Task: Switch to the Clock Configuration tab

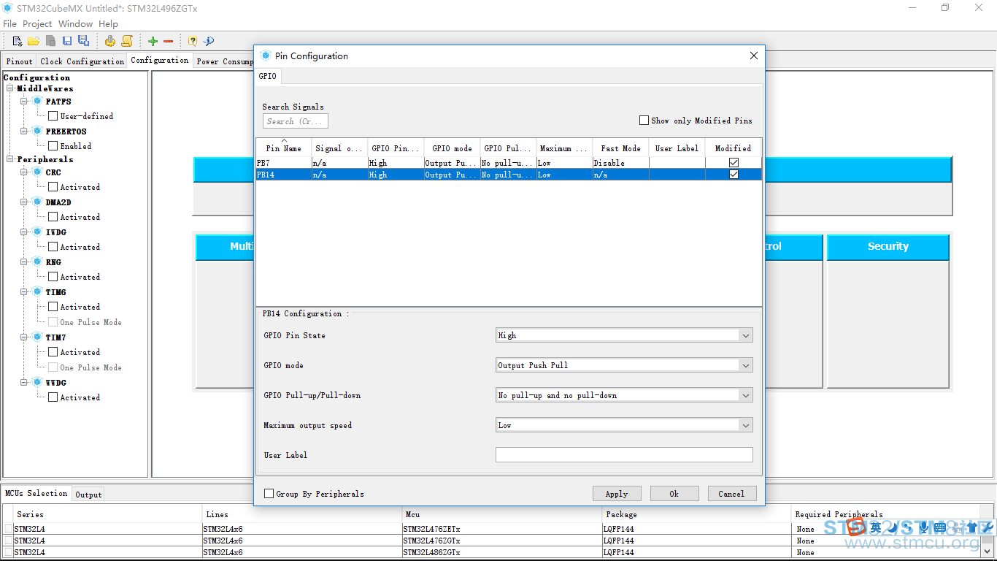Action: click(x=82, y=61)
